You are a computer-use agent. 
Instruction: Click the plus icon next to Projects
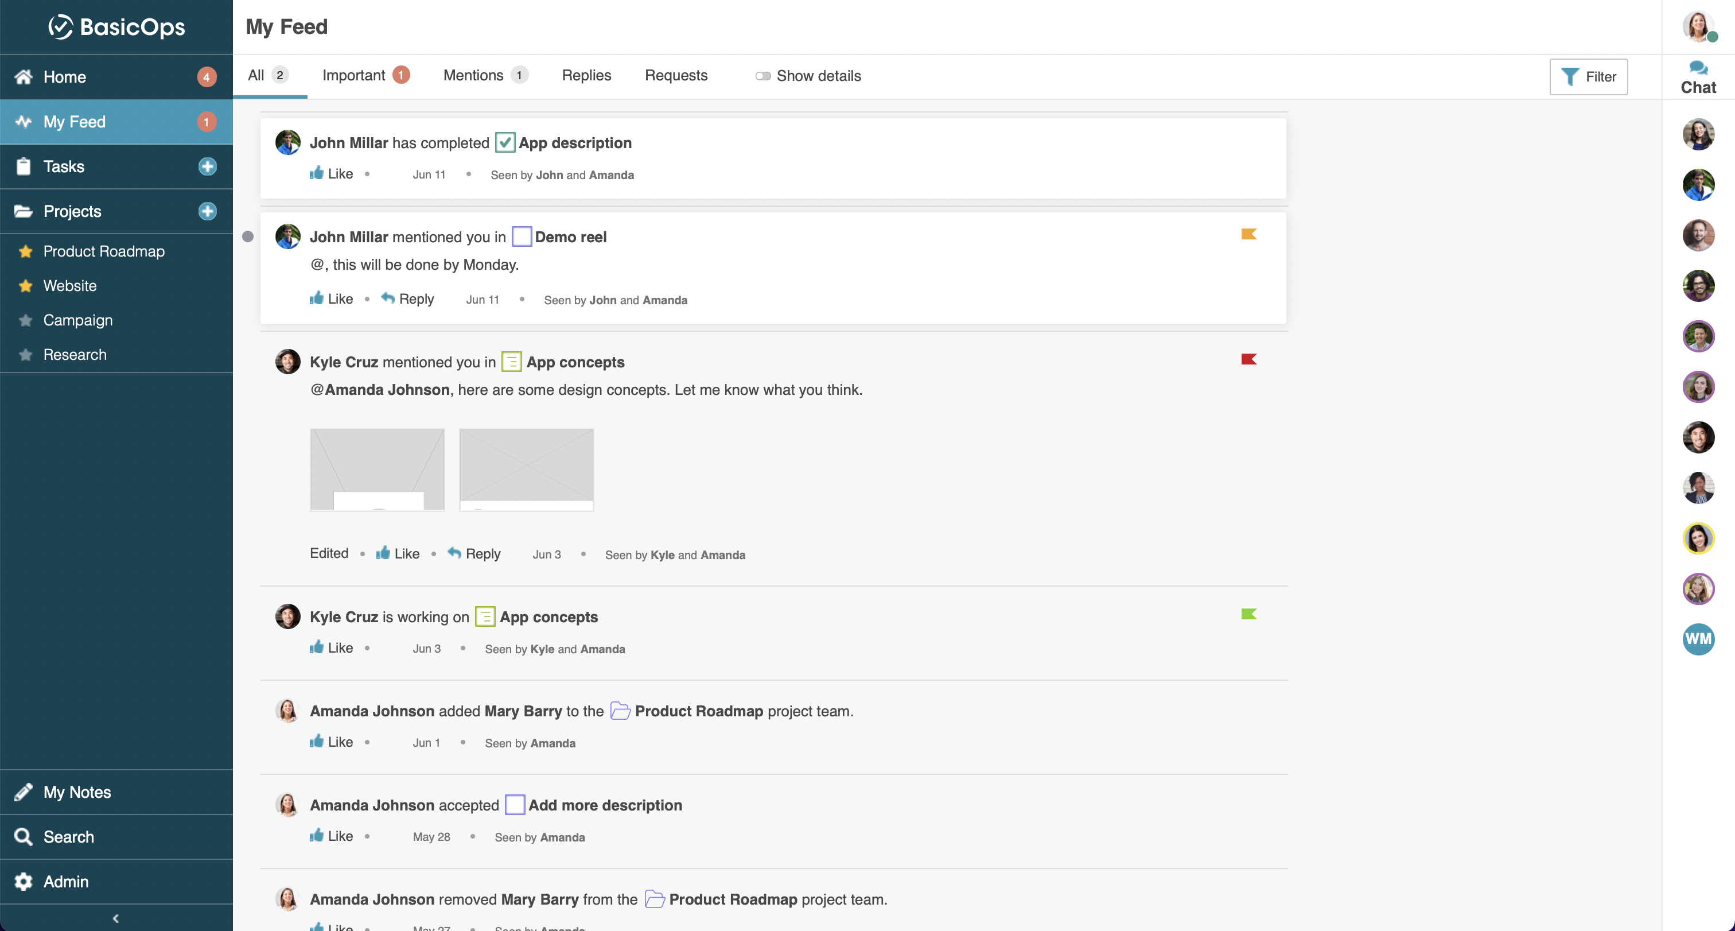[x=208, y=211]
